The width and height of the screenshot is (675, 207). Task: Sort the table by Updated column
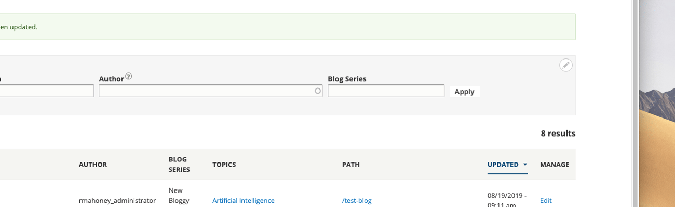click(x=503, y=165)
